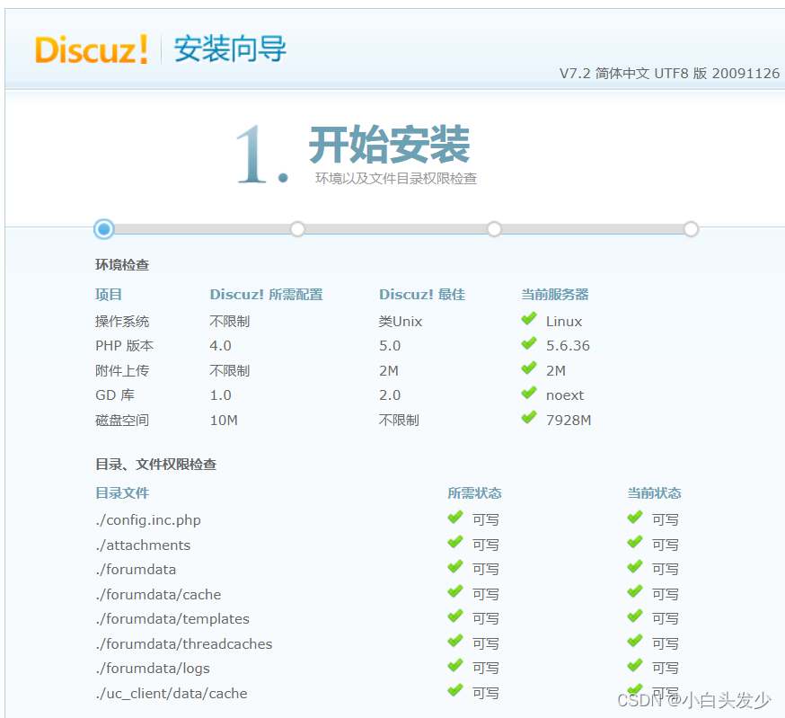This screenshot has height=718, width=785.
Task: Click the green check beside noext
Action: (x=529, y=393)
